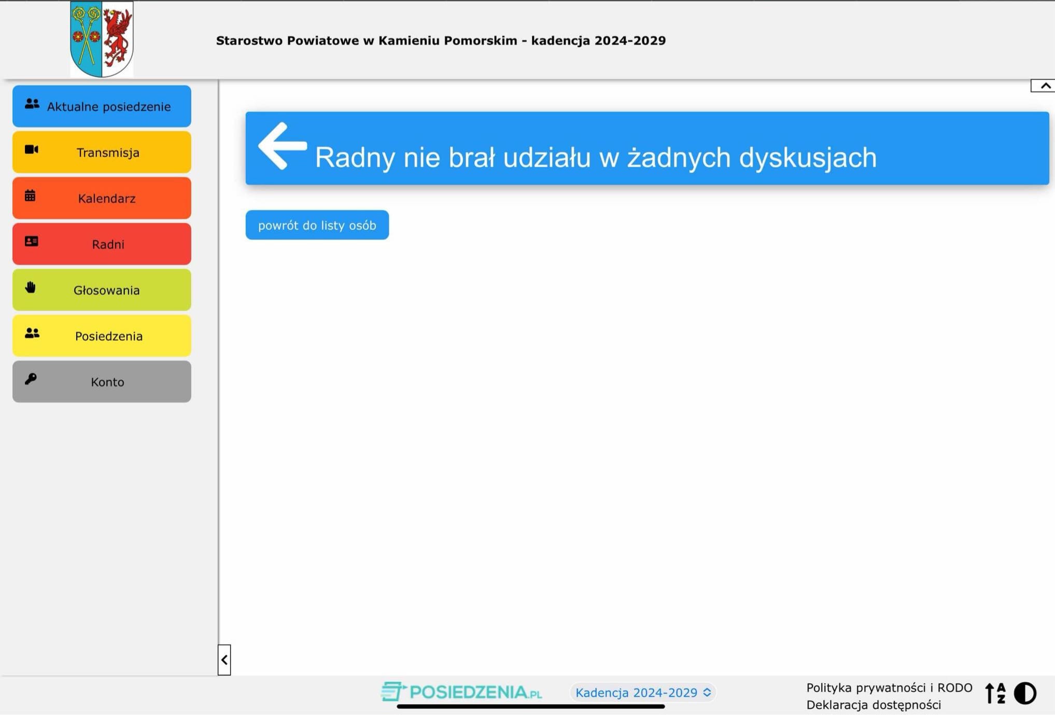The width and height of the screenshot is (1055, 715).
Task: Click the key icon beside Konto
Action: [31, 379]
